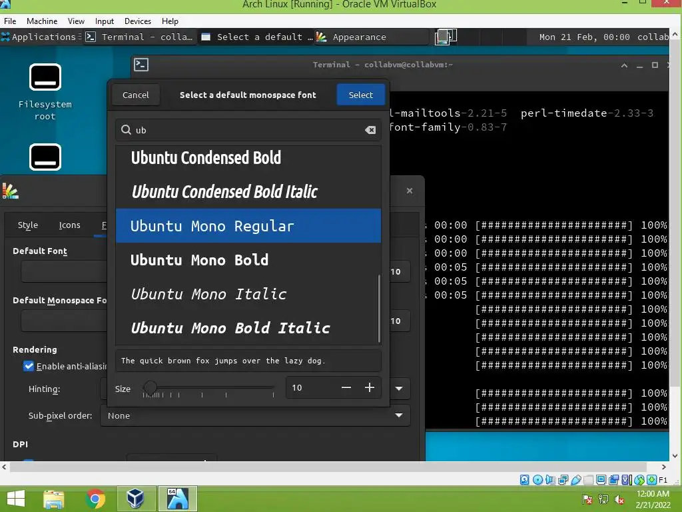Switch to Terminal task in panel
Viewport: 682px width, 512px height.
coord(141,37)
